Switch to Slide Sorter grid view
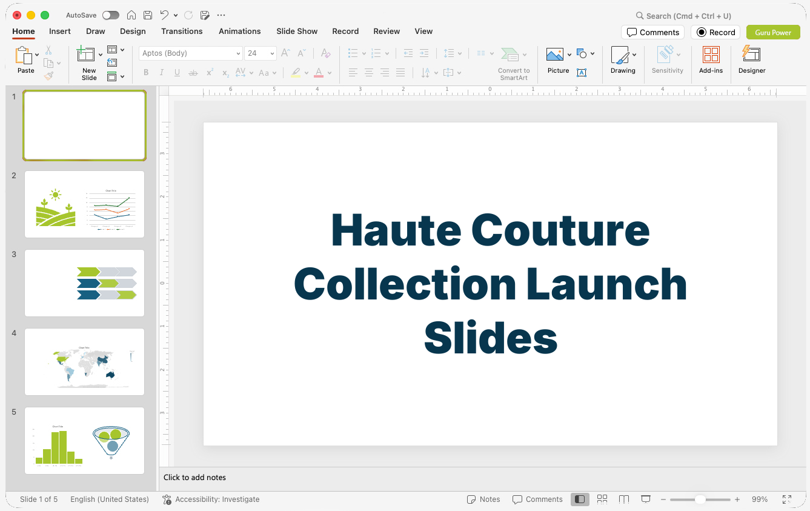The width and height of the screenshot is (810, 511). coord(602,499)
